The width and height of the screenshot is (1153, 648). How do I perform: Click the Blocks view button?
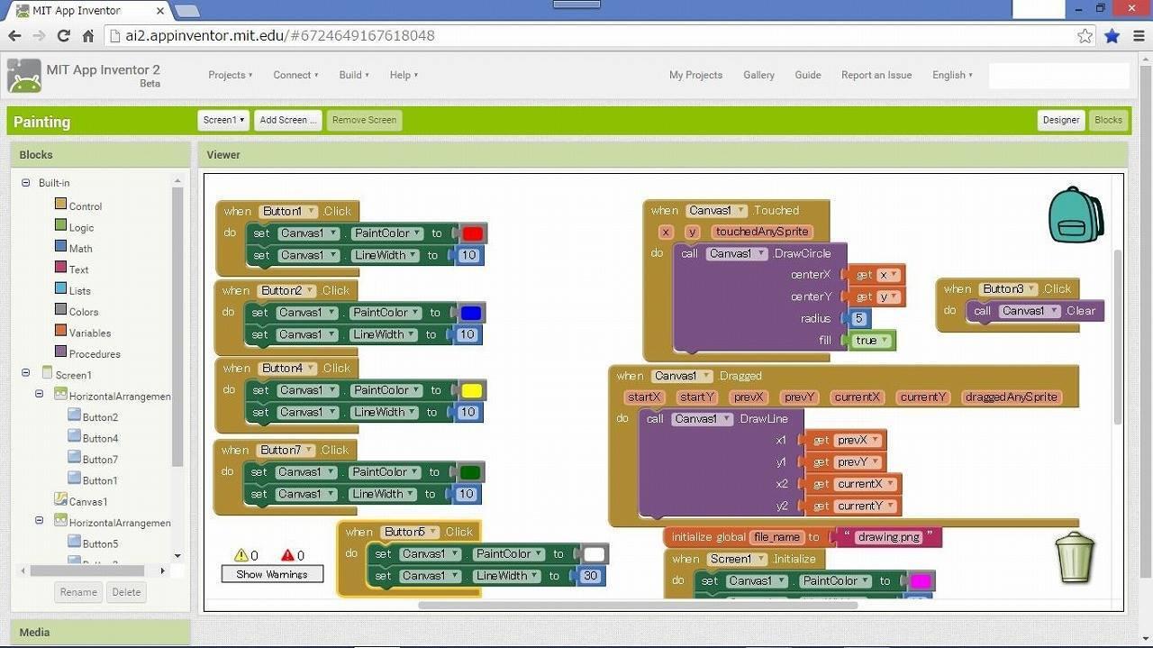coord(1108,120)
